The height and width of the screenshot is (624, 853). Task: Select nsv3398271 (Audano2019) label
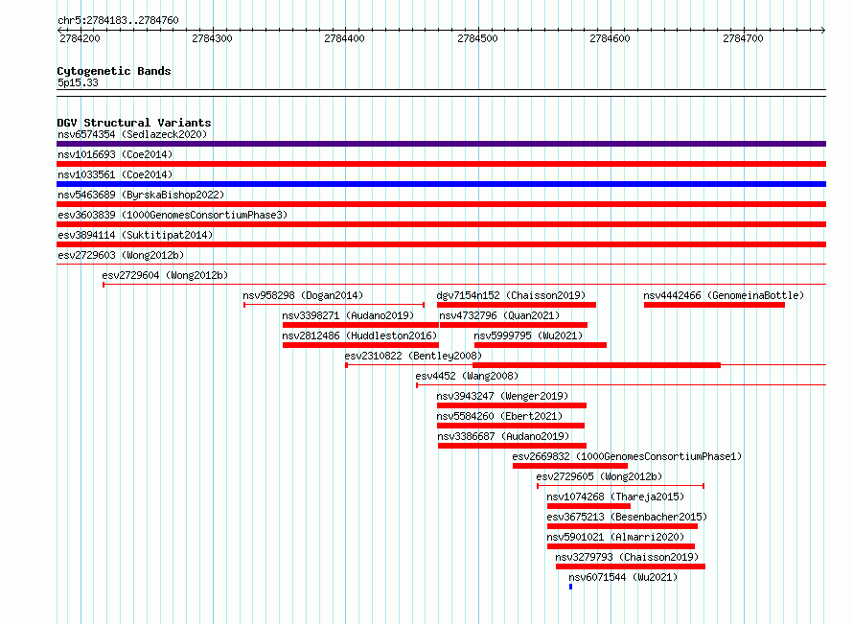(348, 315)
